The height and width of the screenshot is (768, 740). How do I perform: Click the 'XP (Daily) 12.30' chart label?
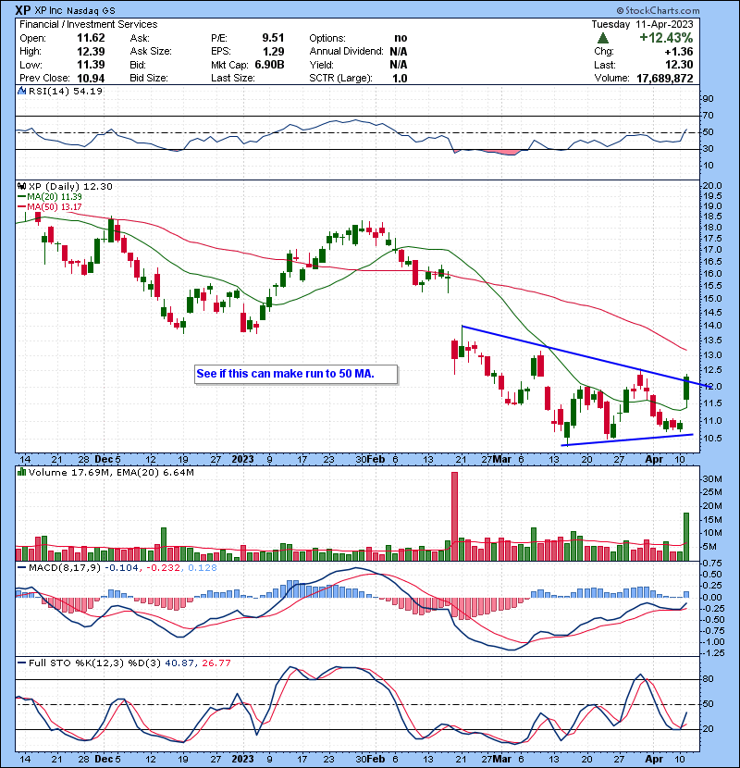tap(70, 186)
